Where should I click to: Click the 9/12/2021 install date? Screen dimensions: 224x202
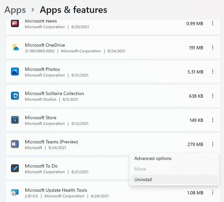pyautogui.click(x=80, y=124)
